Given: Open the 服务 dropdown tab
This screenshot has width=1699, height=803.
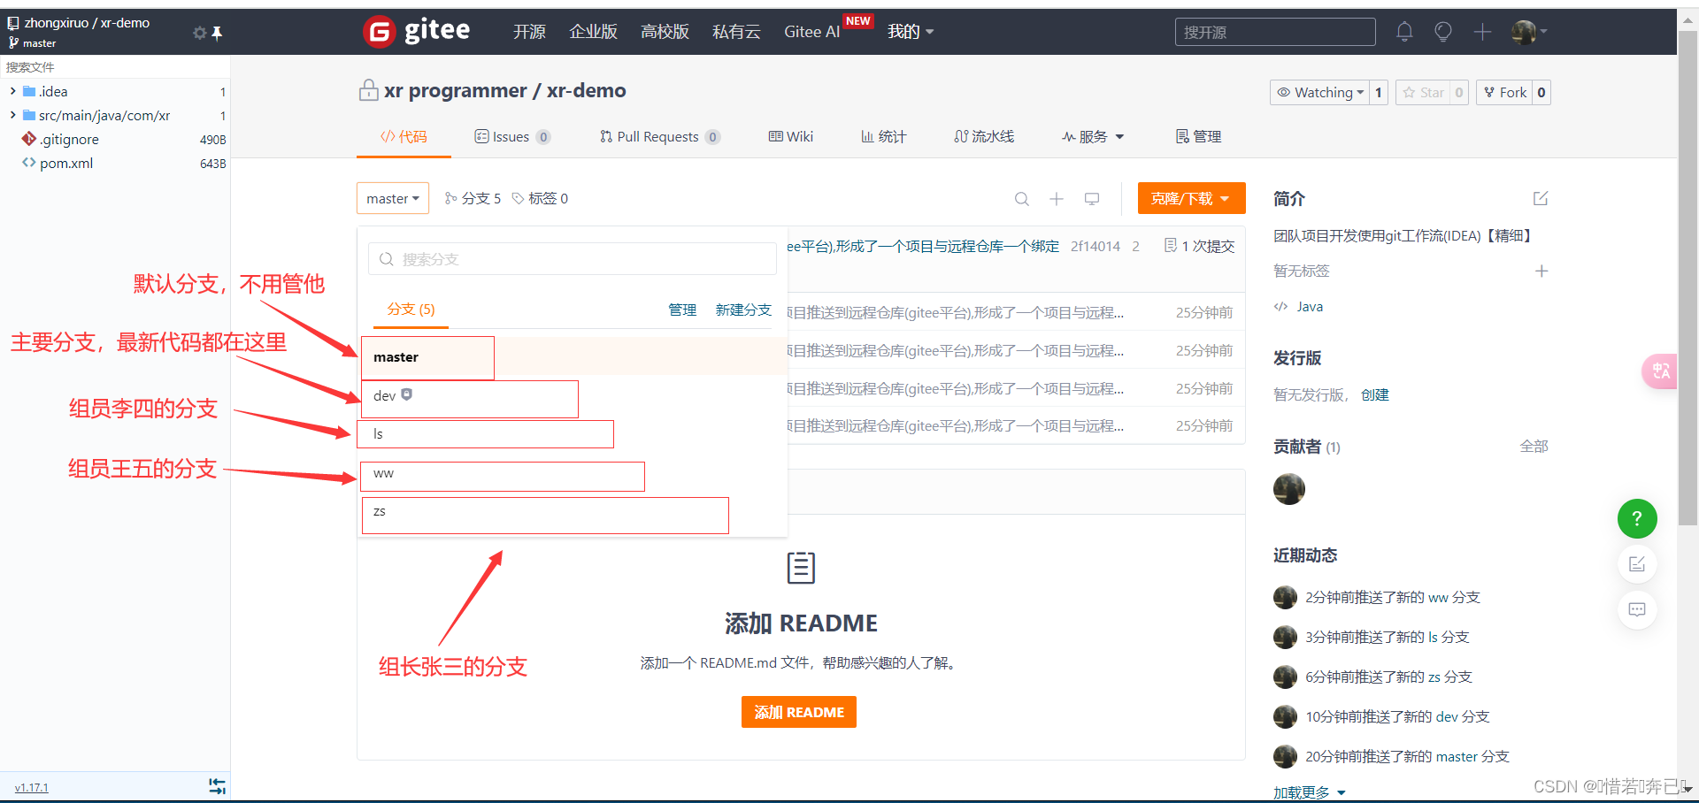Looking at the screenshot, I should coord(1093,136).
